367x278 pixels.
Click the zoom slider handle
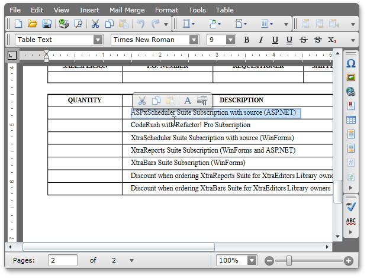tap(289, 261)
